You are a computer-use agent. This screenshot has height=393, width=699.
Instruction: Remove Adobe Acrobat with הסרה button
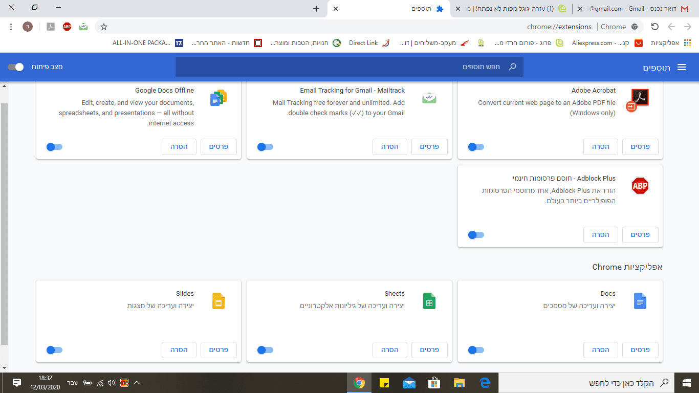click(601, 147)
